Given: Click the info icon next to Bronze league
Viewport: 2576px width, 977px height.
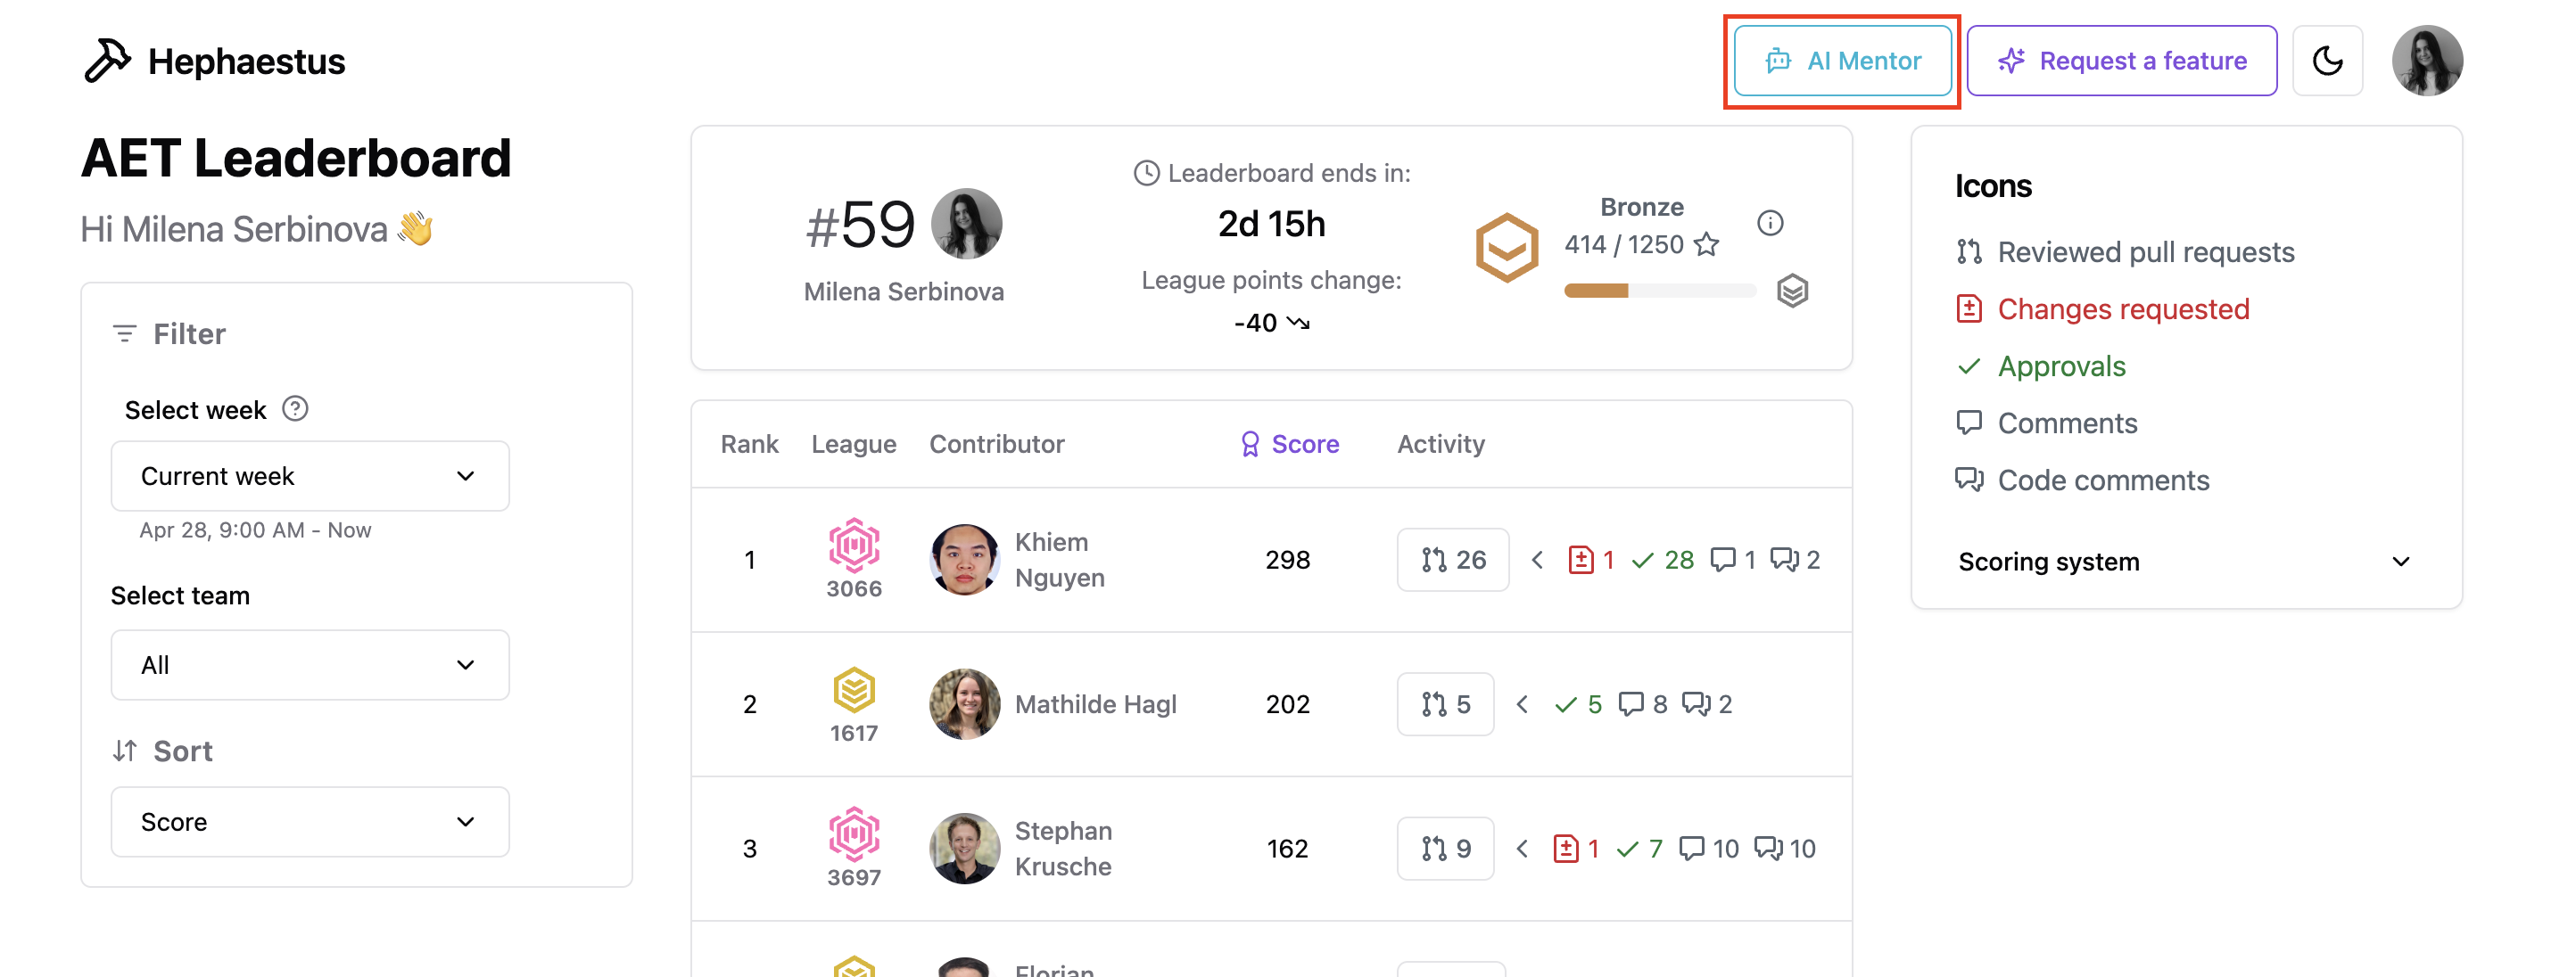Looking at the screenshot, I should 1770,224.
